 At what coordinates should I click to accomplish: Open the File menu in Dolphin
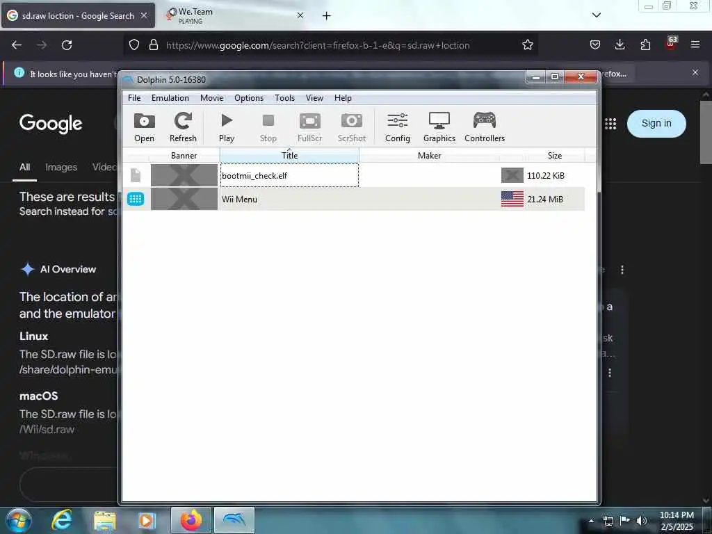pyautogui.click(x=134, y=98)
